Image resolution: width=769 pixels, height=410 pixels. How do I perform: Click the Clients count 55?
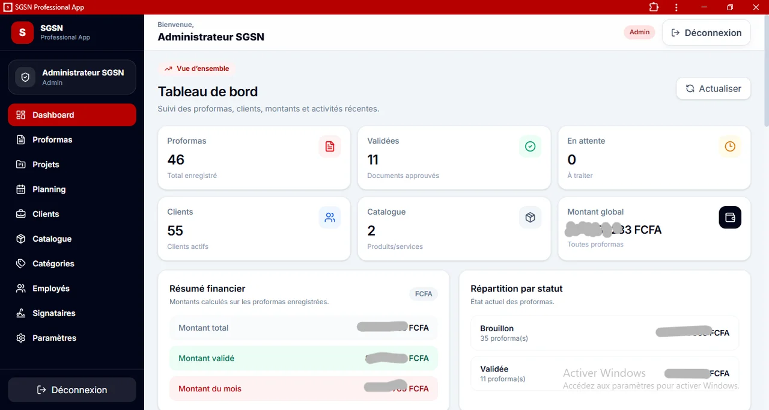point(175,231)
